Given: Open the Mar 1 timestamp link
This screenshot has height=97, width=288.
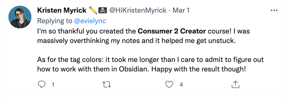Looking at the screenshot, I should 181,11.
